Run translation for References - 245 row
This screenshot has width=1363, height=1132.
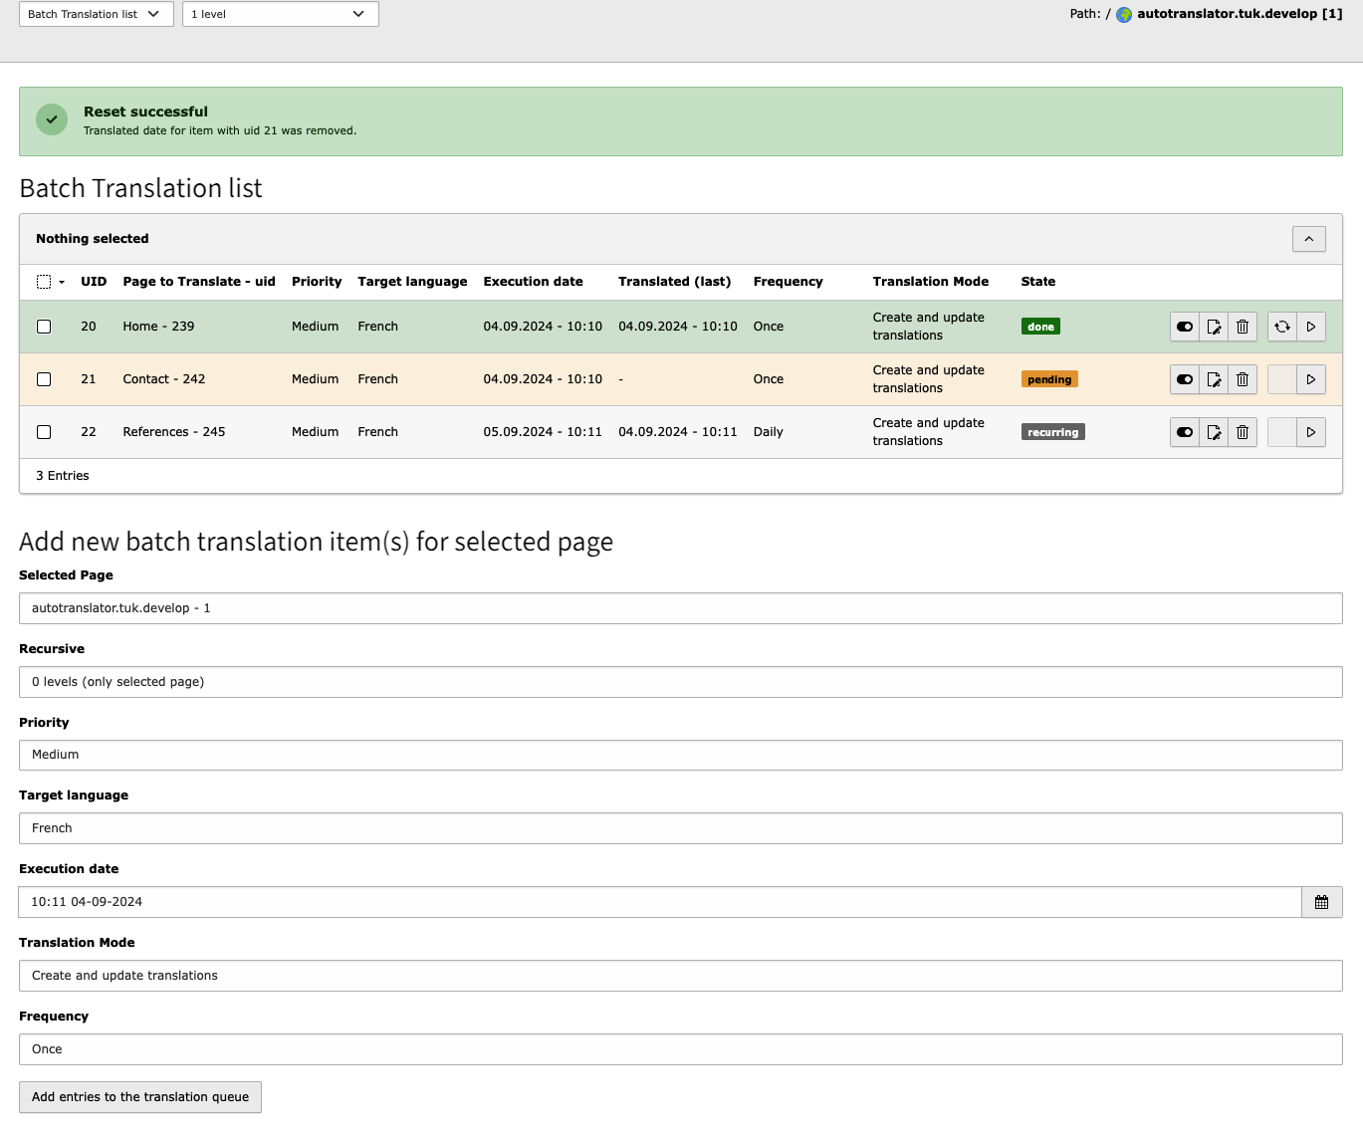pyautogui.click(x=1311, y=432)
